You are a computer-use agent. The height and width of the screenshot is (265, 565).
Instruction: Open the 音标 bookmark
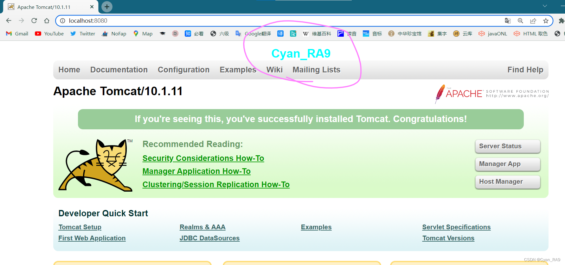(x=372, y=34)
